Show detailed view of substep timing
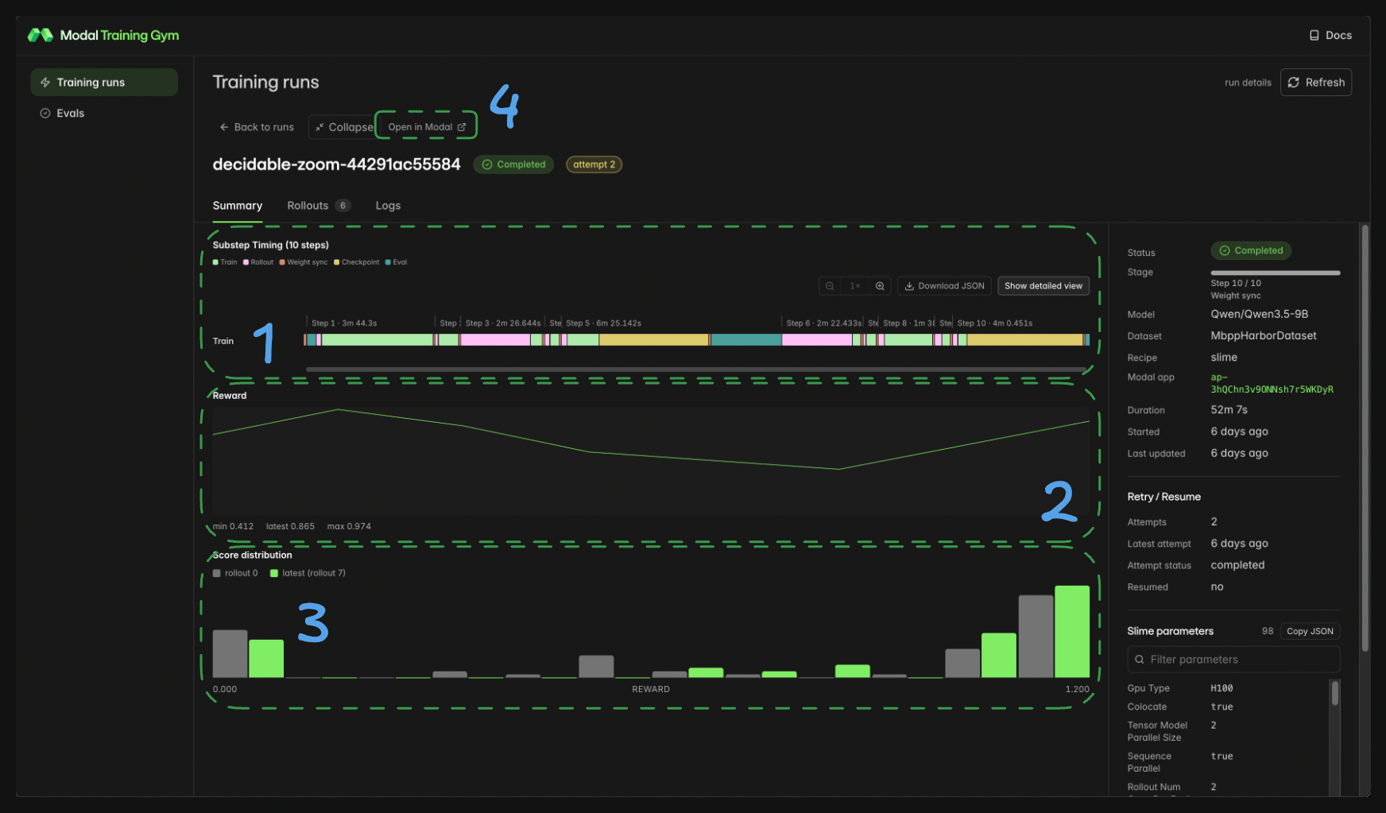Image resolution: width=1386 pixels, height=813 pixels. [x=1043, y=286]
